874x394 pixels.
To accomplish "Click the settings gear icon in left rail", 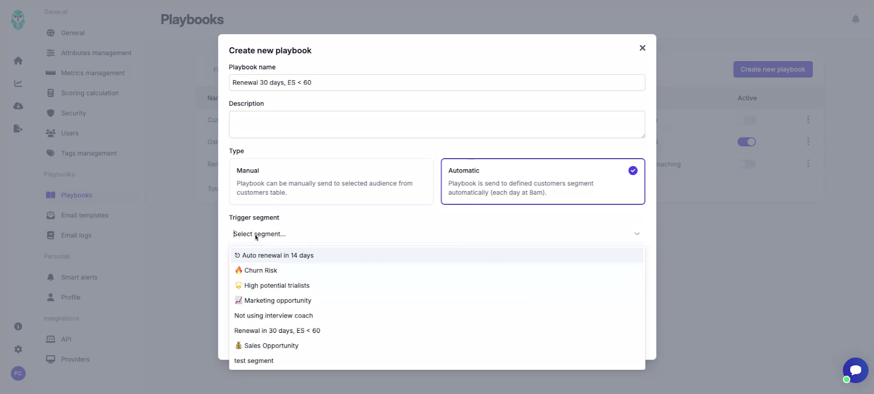I will coord(18,349).
